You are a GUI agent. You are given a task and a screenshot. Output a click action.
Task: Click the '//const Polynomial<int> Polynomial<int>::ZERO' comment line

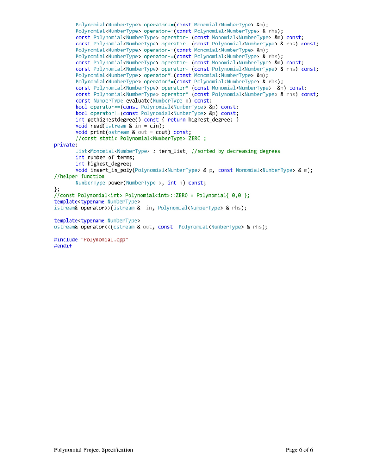click(152, 195)
